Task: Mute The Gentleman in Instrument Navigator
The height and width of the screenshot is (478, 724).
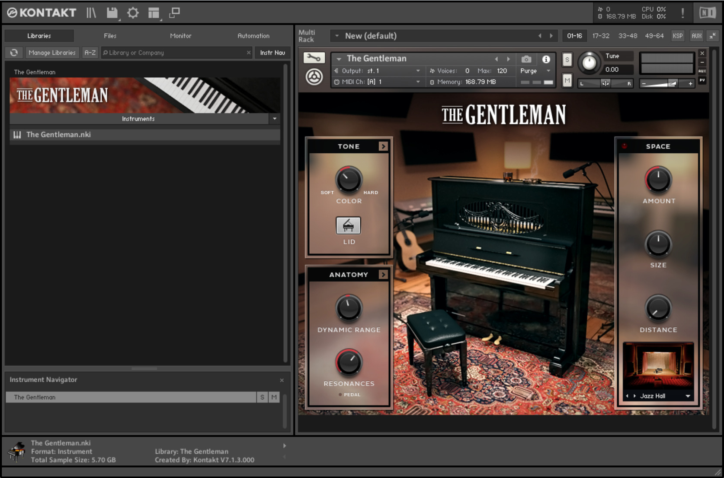Action: [274, 397]
